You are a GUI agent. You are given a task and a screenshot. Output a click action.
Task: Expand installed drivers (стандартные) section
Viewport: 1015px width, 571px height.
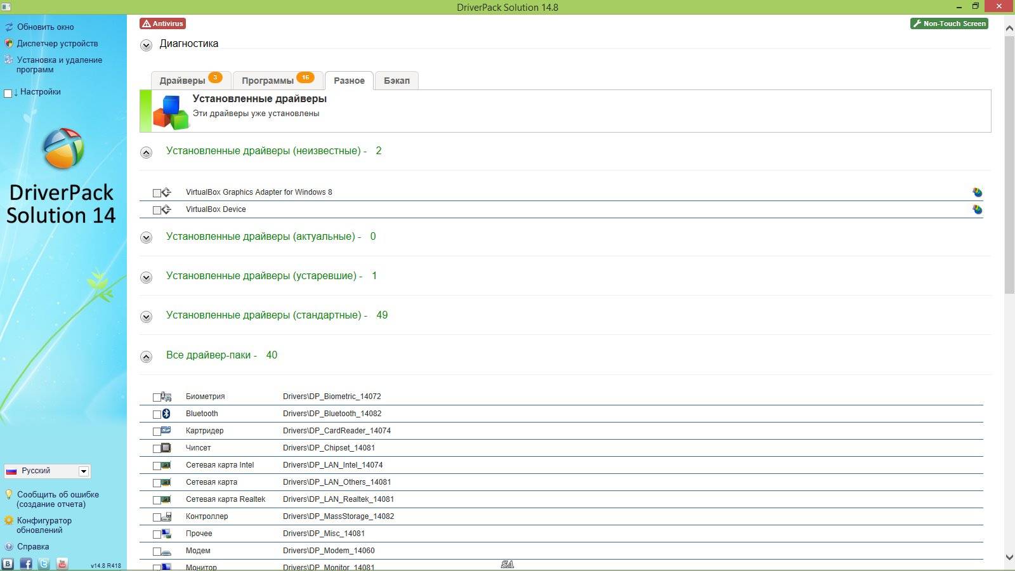pos(146,317)
